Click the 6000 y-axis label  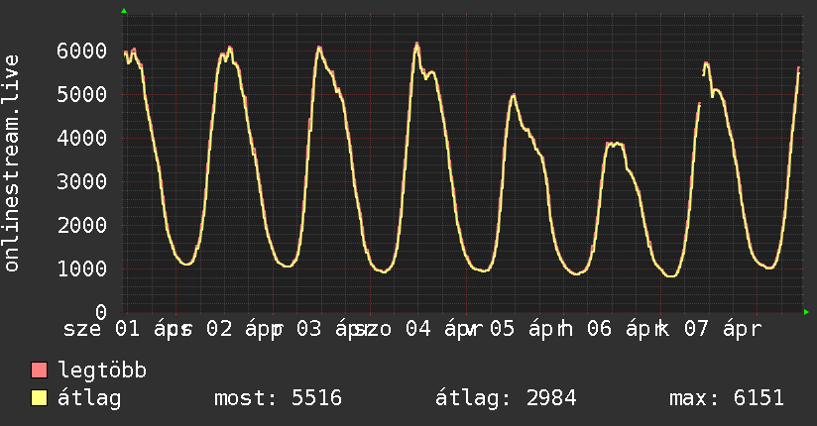(x=83, y=51)
